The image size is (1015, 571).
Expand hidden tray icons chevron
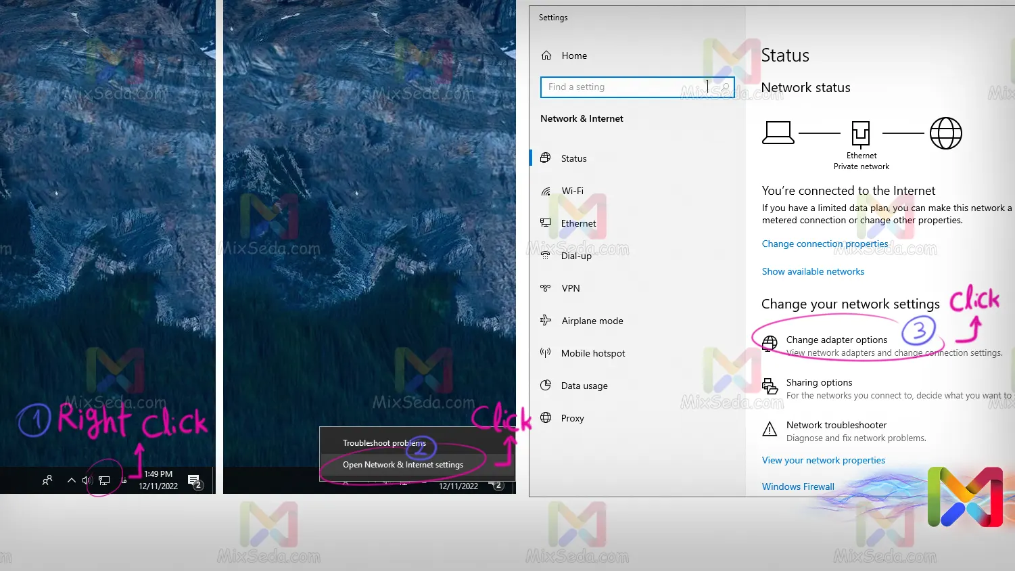pos(71,480)
